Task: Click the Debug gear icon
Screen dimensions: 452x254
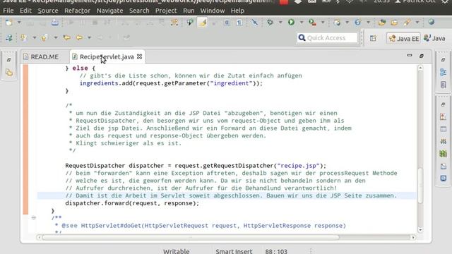Action: (x=270, y=22)
